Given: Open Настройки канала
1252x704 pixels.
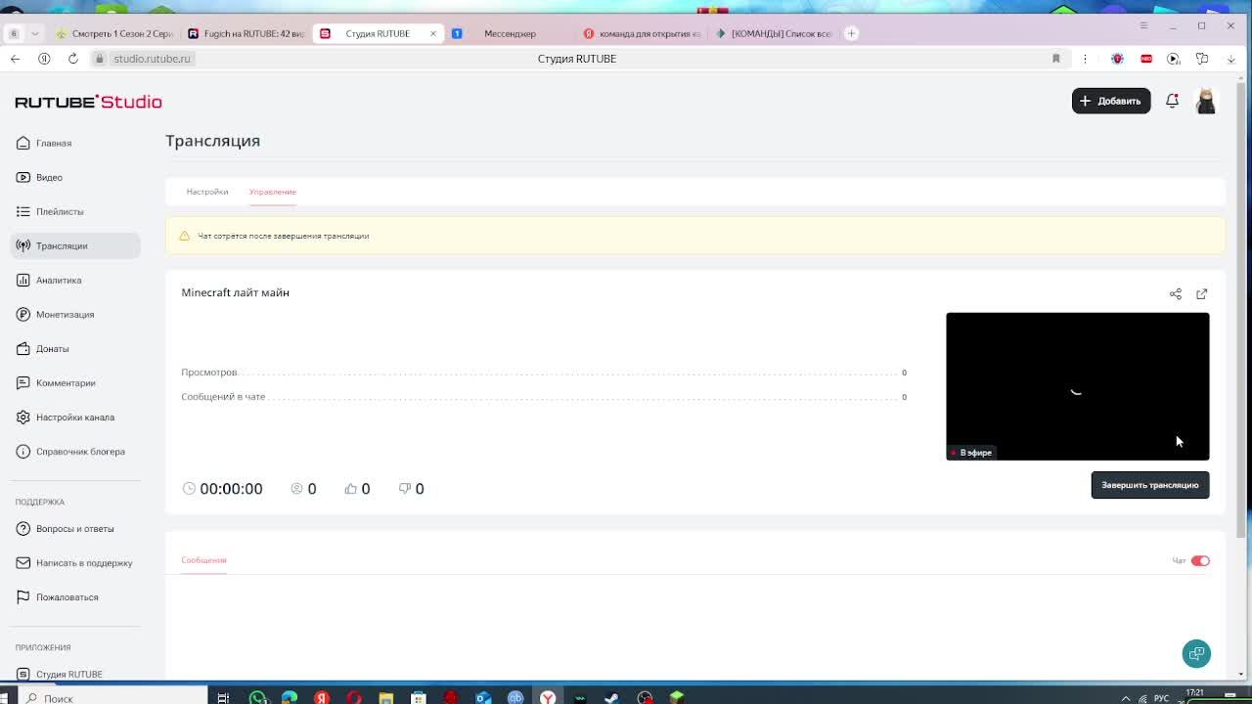Looking at the screenshot, I should click(x=74, y=417).
